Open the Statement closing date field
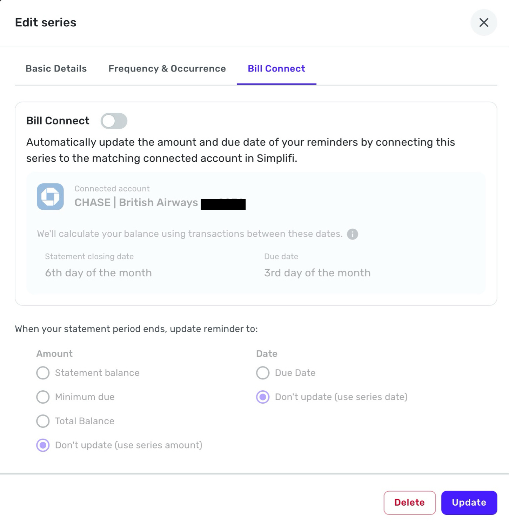Image resolution: width=509 pixels, height=526 pixels. click(x=99, y=273)
